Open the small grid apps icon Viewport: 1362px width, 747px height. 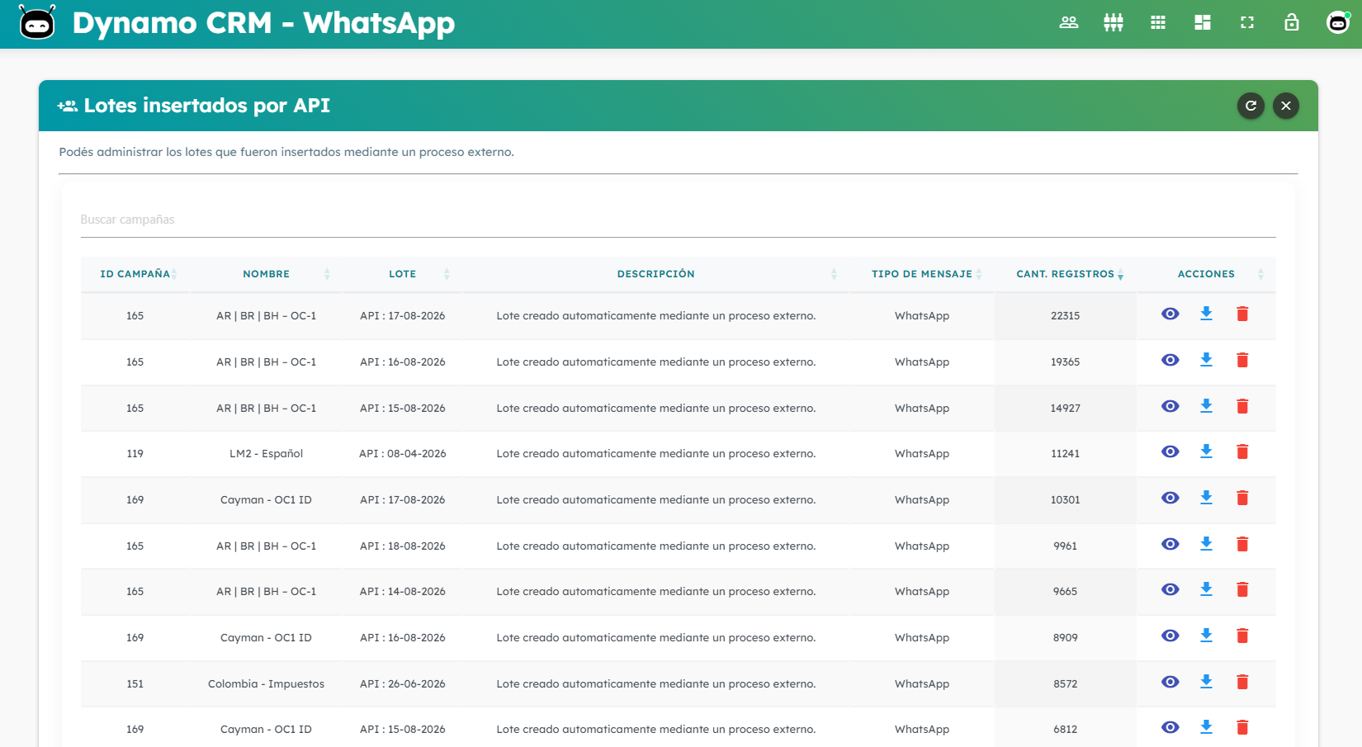click(1158, 23)
